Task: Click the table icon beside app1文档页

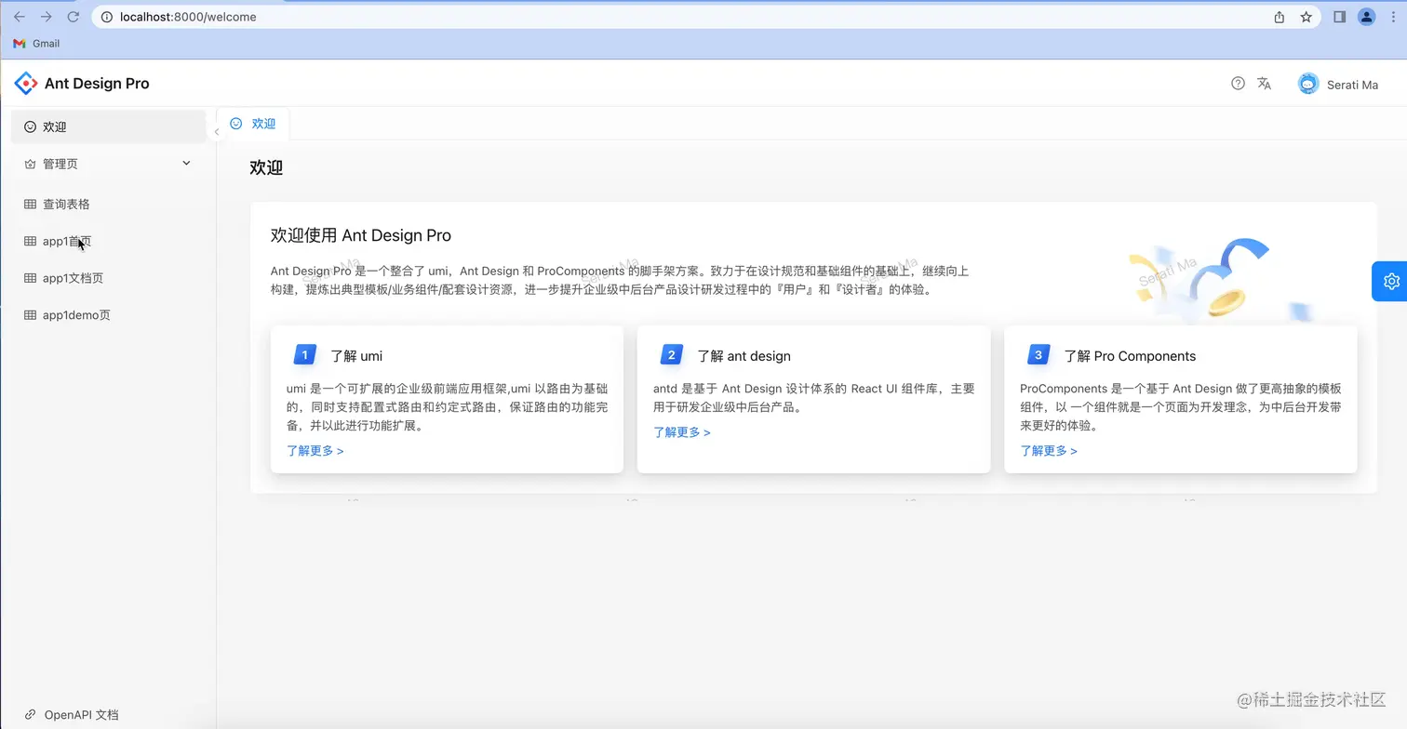Action: [x=30, y=278]
